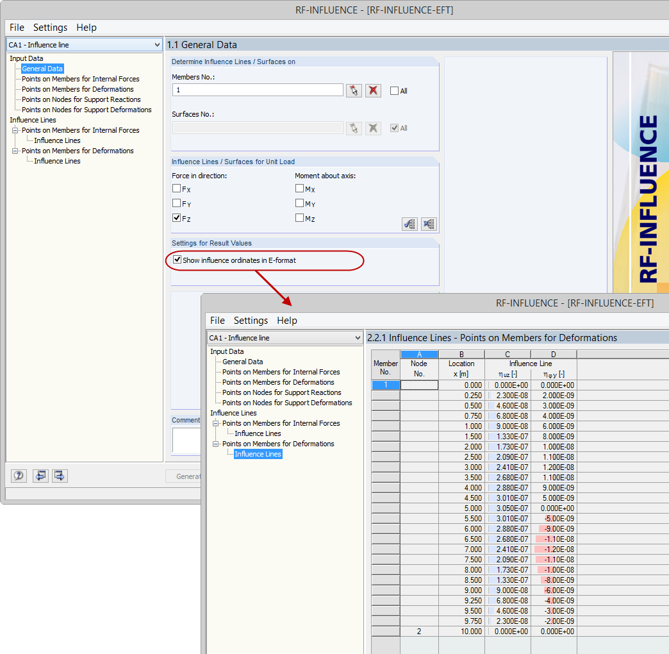This screenshot has width=669, height=654.
Task: Uncheck the Fz force direction checkbox
Action: (x=177, y=218)
